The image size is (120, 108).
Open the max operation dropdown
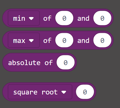tap(24, 40)
